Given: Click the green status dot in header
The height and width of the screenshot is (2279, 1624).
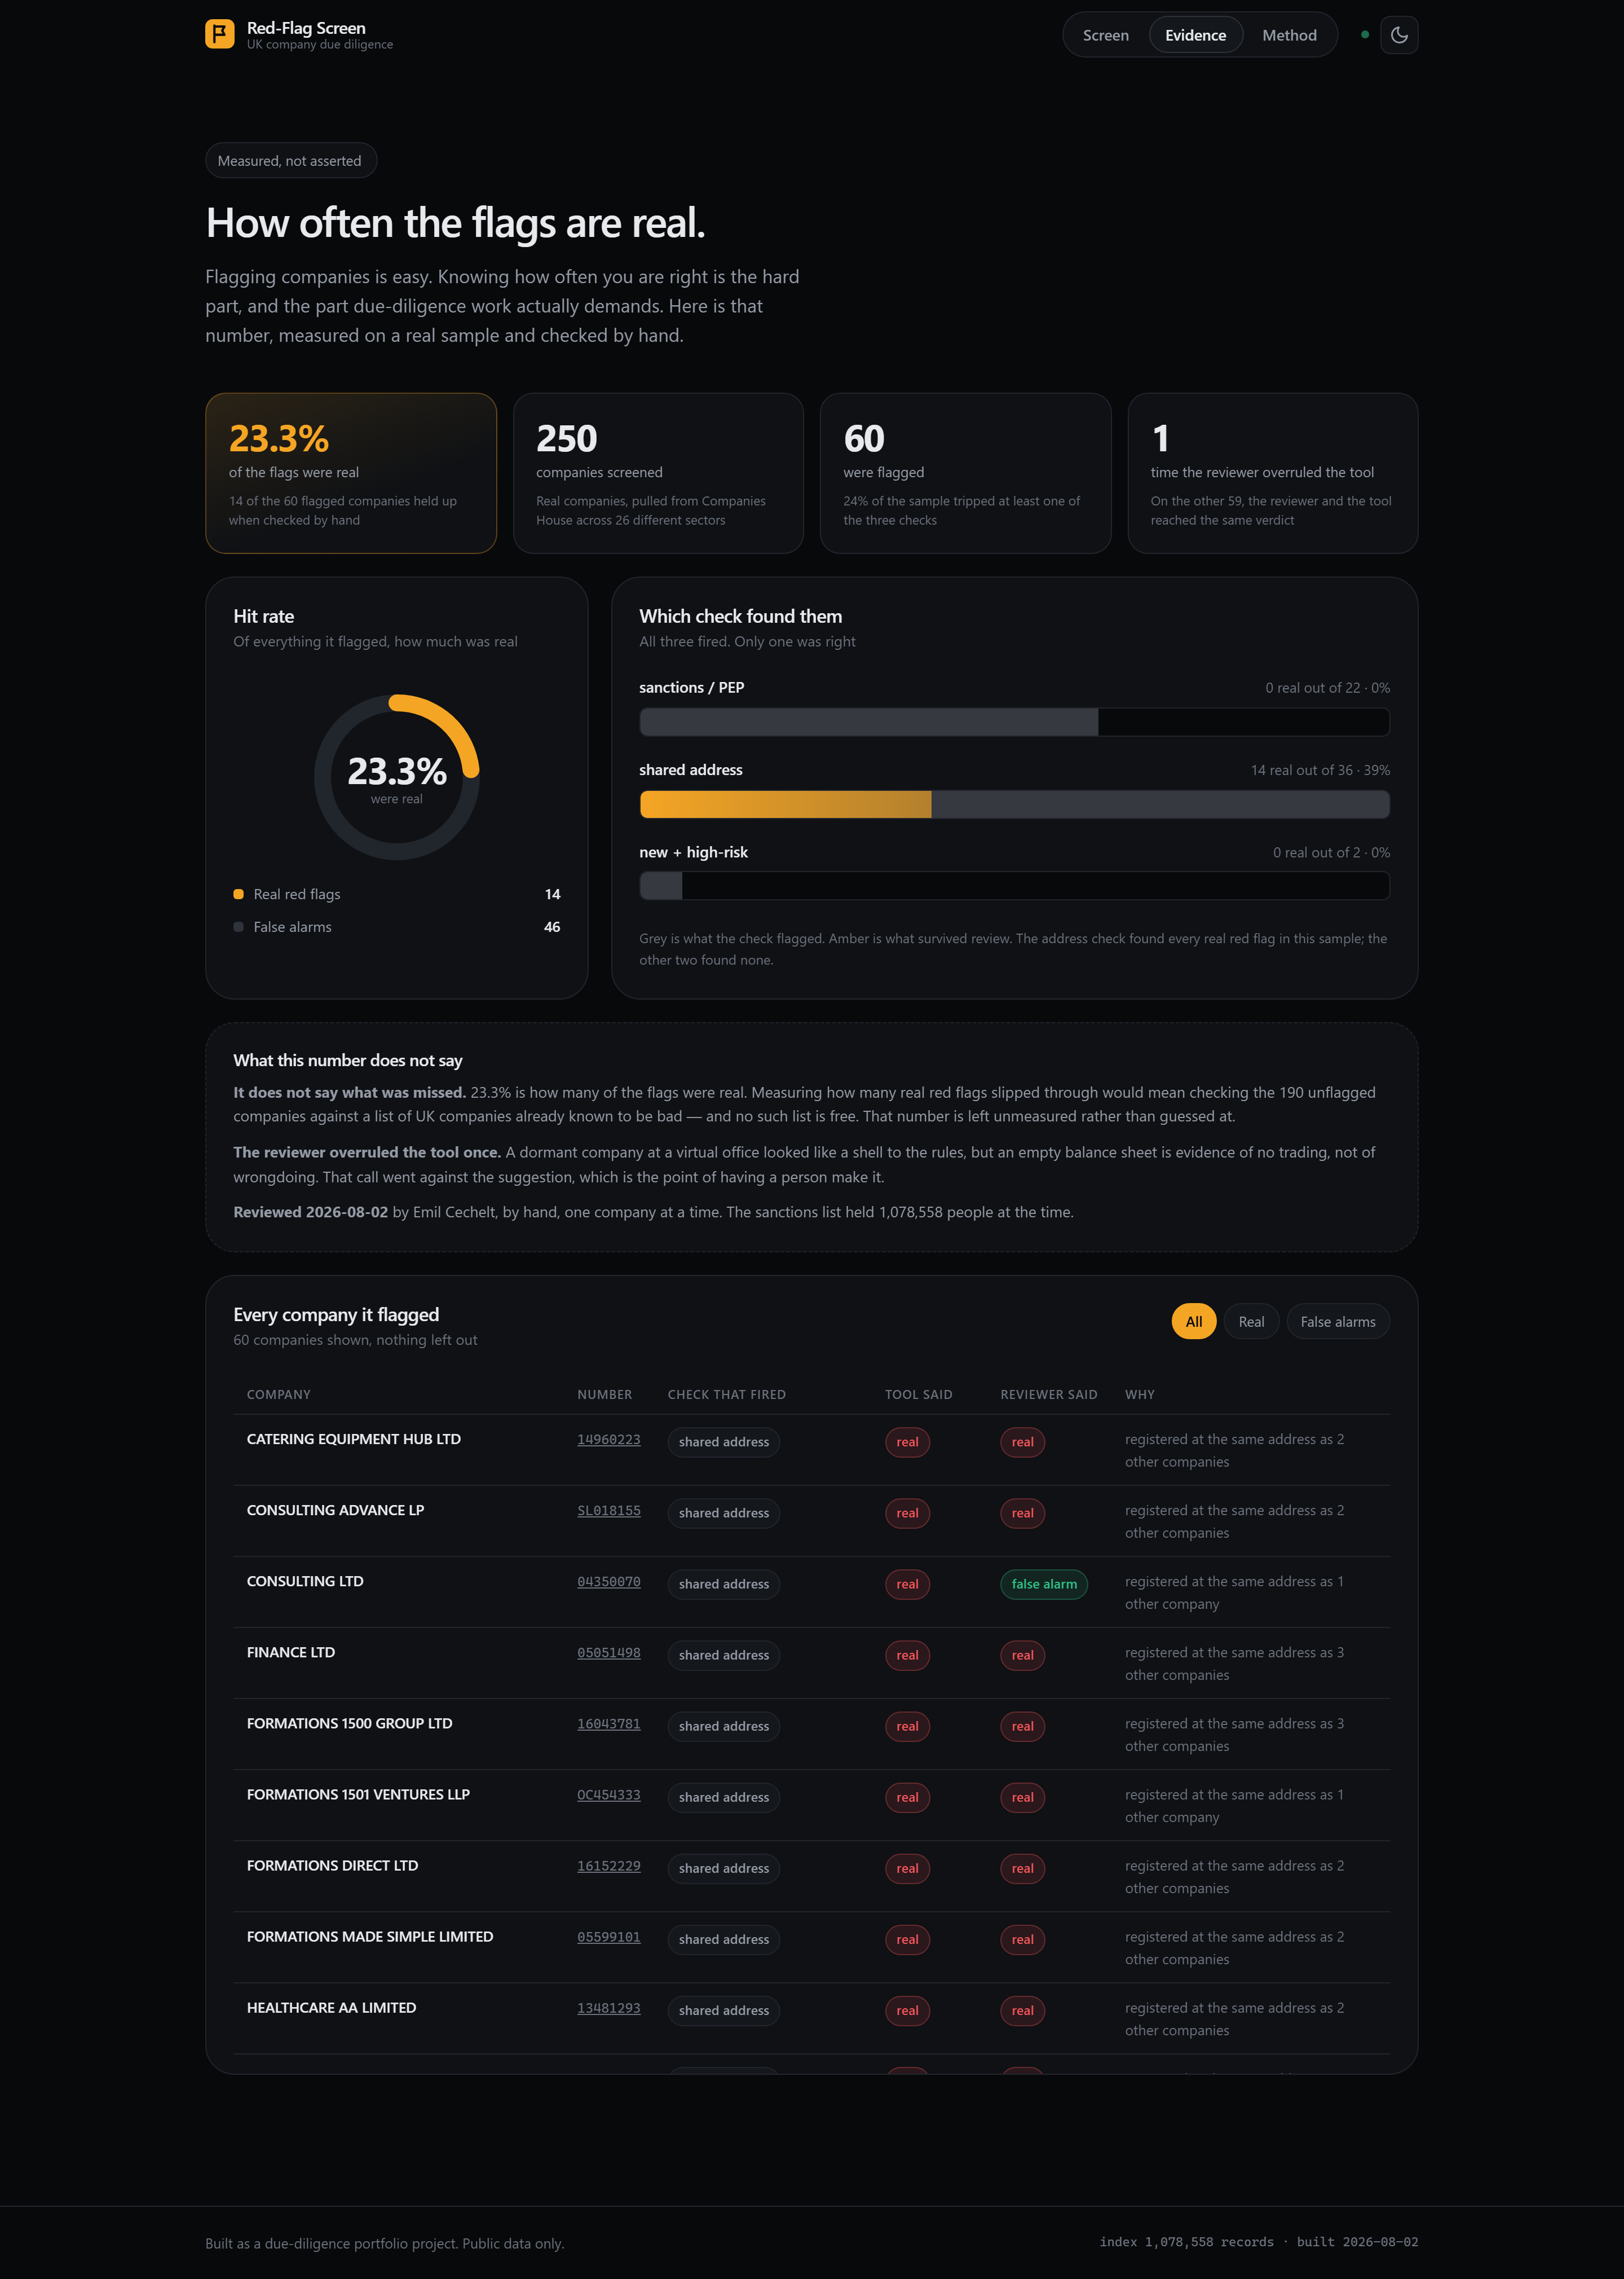Looking at the screenshot, I should coord(1365,35).
